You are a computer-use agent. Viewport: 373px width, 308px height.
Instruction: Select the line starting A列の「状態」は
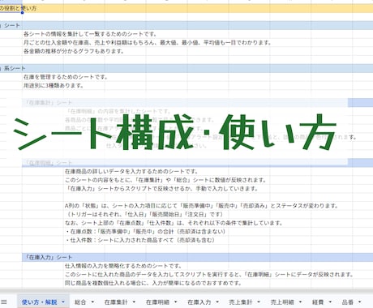[x=202, y=206]
